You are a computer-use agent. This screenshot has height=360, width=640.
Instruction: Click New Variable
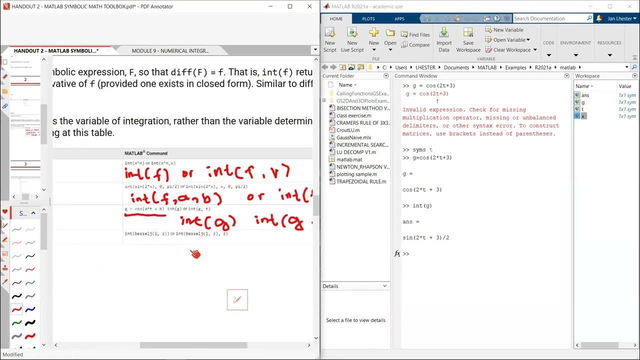[x=504, y=30]
